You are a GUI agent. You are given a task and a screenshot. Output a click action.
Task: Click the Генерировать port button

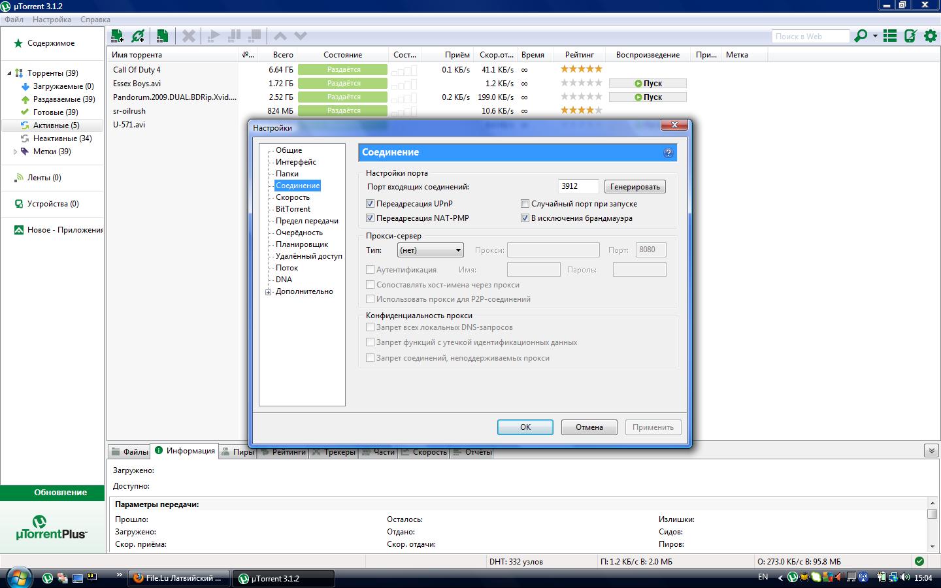pyautogui.click(x=635, y=187)
